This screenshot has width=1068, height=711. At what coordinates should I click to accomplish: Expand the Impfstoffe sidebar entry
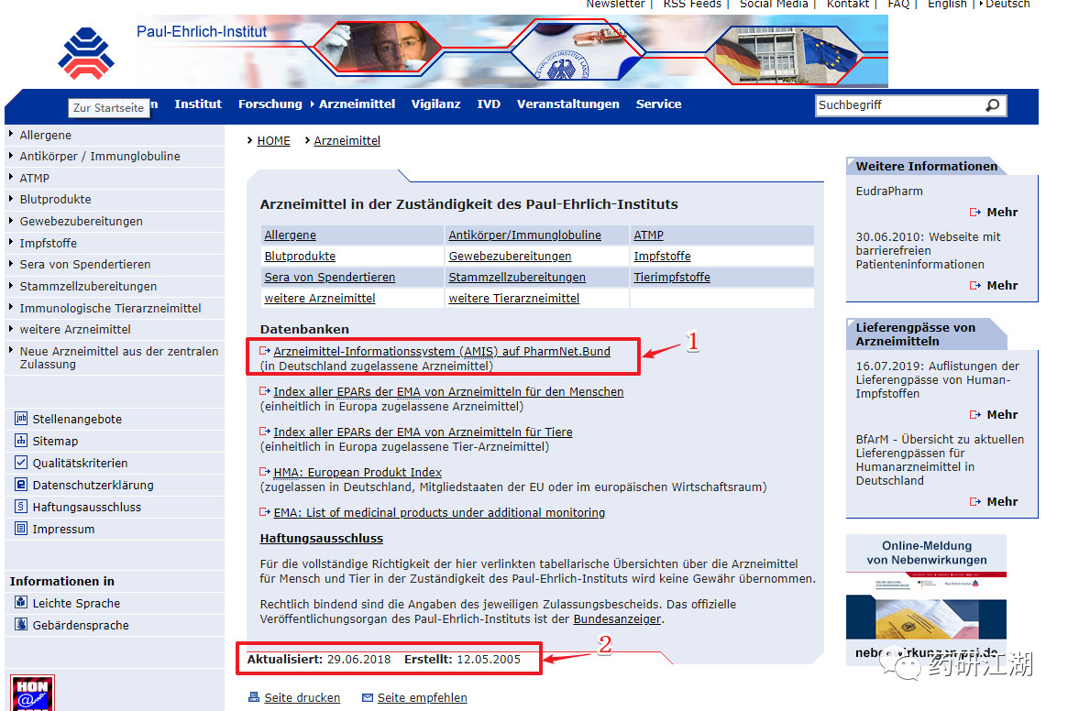tap(48, 243)
